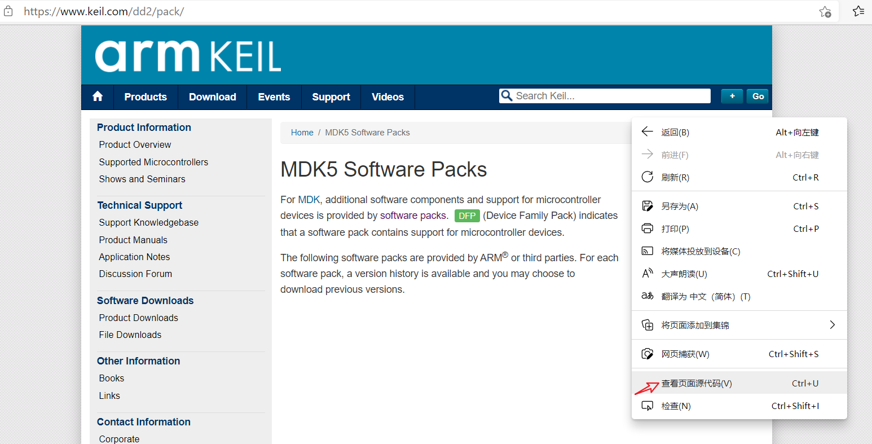Select 将媒体投放到设备(C) menu entry
The height and width of the screenshot is (444, 872).
click(x=739, y=251)
